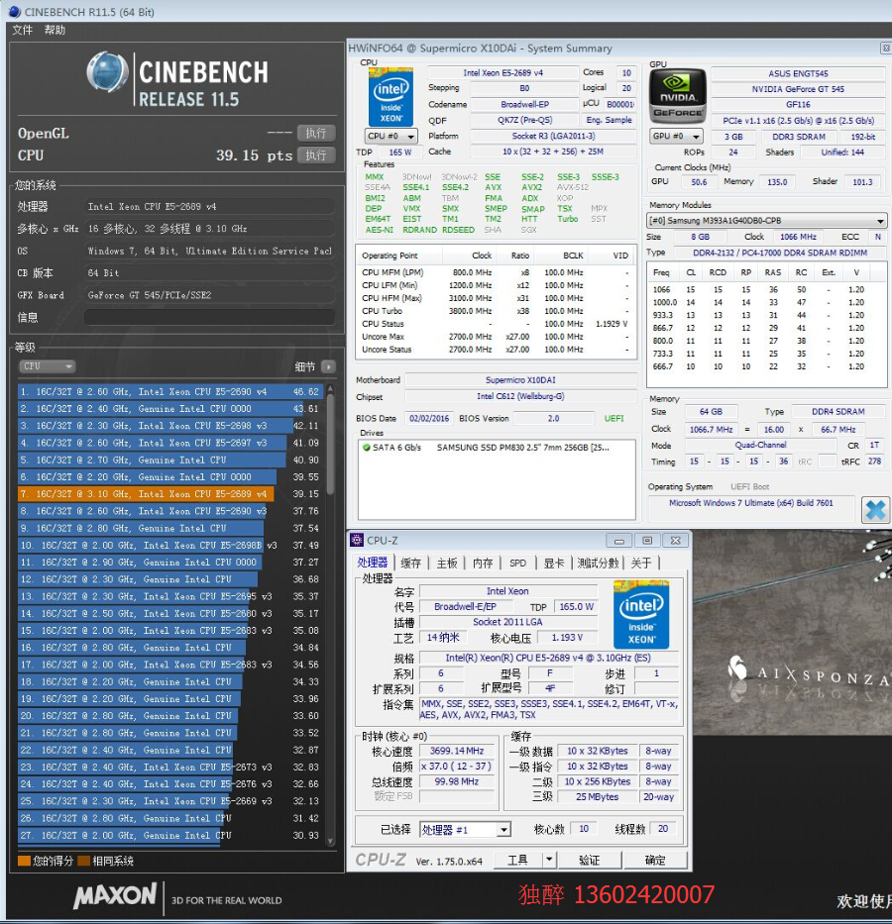This screenshot has height=924, width=892.
Task: Open the 处理器 #1 dropdown in CPU-Z
Action: pyautogui.click(x=503, y=830)
